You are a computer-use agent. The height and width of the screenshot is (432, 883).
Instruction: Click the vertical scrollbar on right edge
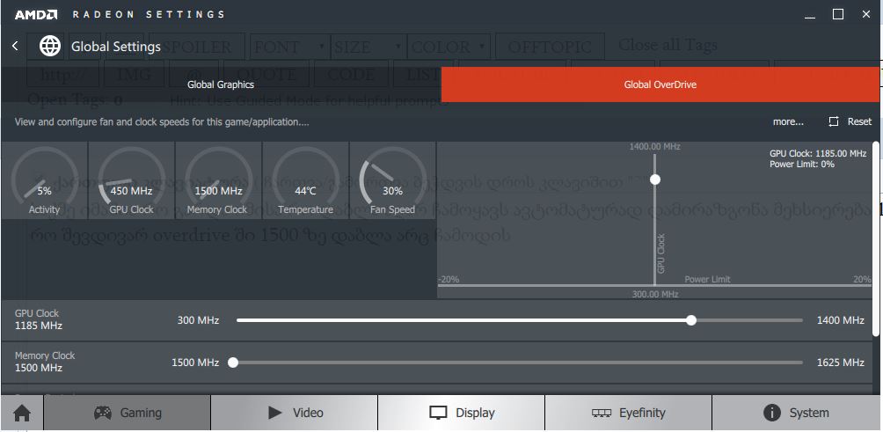[876, 239]
